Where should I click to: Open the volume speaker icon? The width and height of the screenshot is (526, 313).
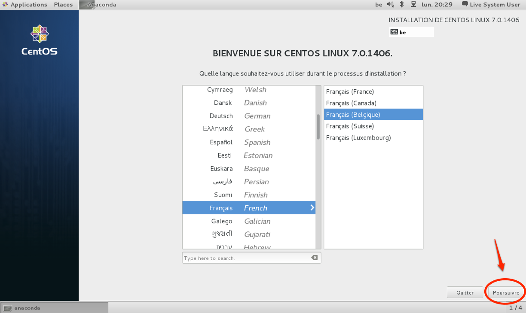[x=390, y=5]
